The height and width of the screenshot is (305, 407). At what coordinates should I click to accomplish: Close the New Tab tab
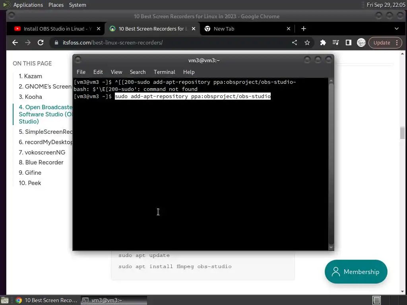[x=289, y=29]
